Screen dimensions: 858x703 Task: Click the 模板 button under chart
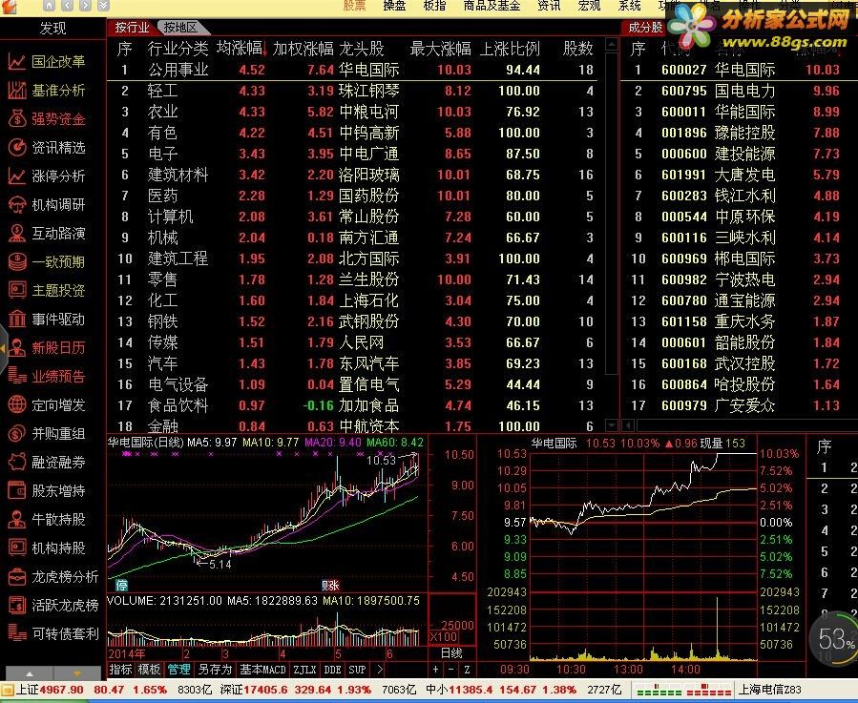(149, 669)
